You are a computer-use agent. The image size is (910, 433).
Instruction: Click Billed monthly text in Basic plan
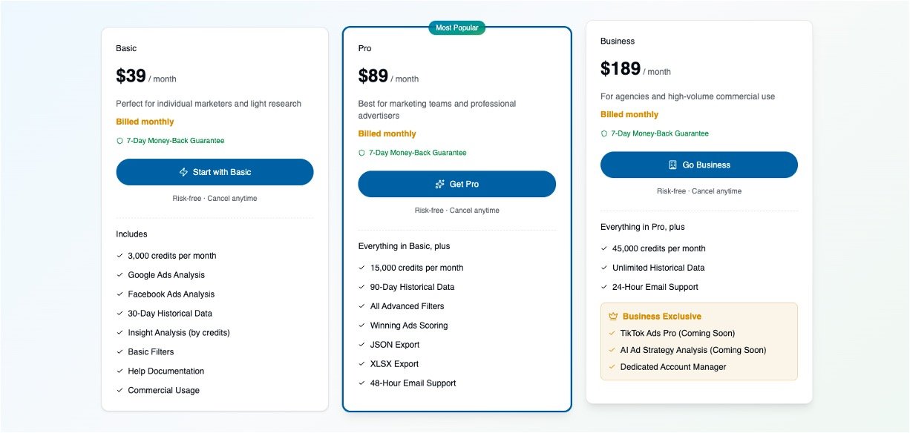point(145,122)
